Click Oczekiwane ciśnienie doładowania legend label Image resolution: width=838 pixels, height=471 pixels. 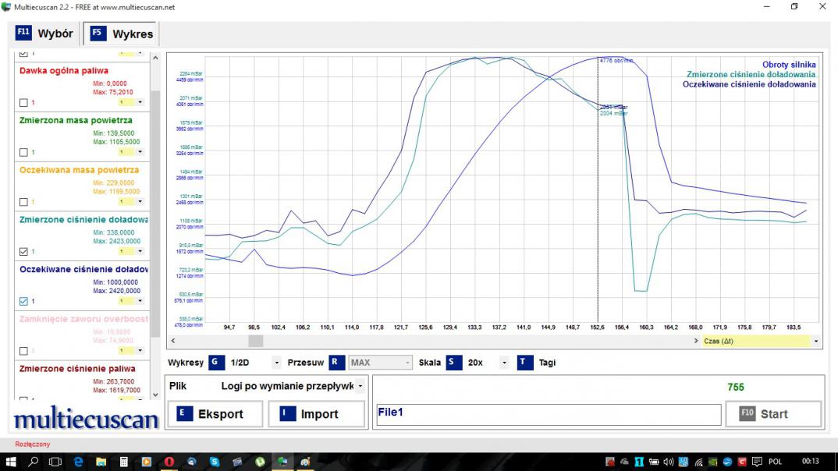(x=749, y=84)
